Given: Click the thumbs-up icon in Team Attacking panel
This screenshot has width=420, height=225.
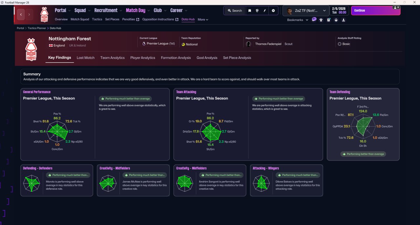Looking at the screenshot, I should (x=256, y=98).
